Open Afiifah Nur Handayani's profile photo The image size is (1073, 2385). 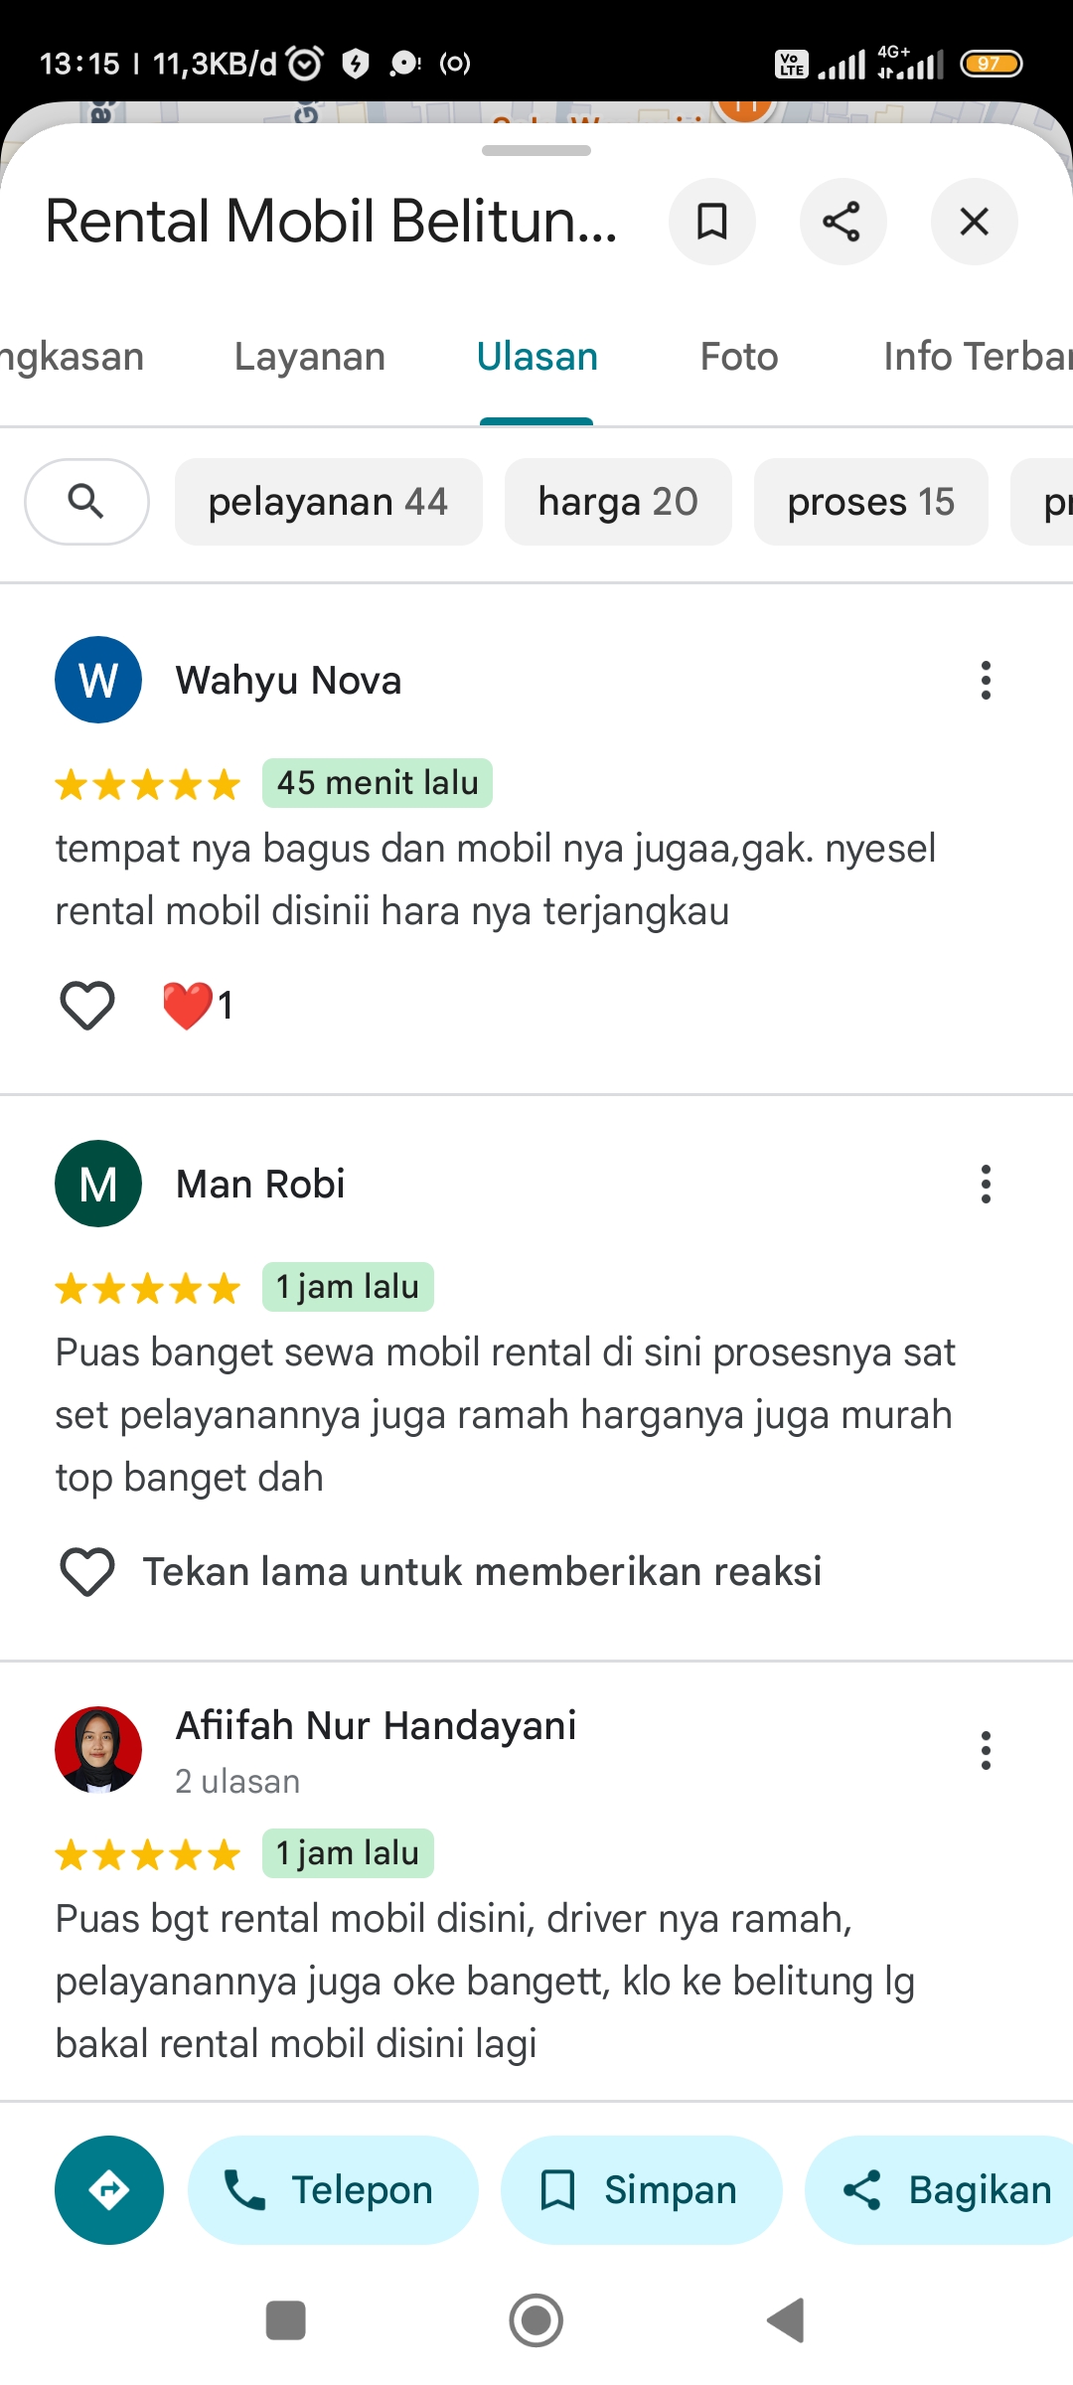pyautogui.click(x=98, y=1750)
